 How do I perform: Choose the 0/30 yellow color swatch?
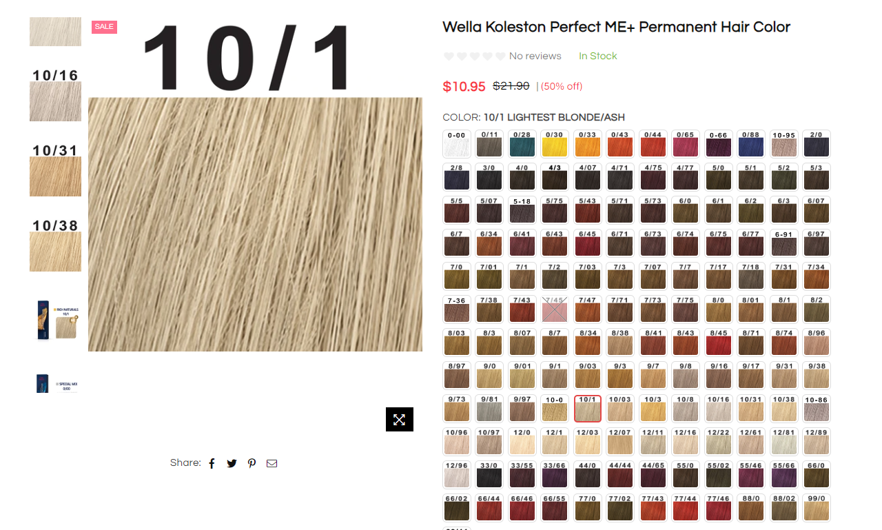pyautogui.click(x=555, y=144)
